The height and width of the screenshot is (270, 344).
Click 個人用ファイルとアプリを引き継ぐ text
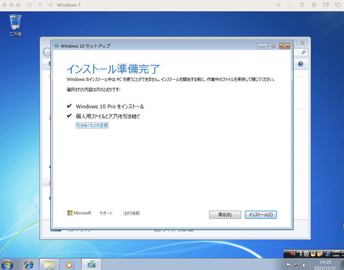(x=108, y=116)
